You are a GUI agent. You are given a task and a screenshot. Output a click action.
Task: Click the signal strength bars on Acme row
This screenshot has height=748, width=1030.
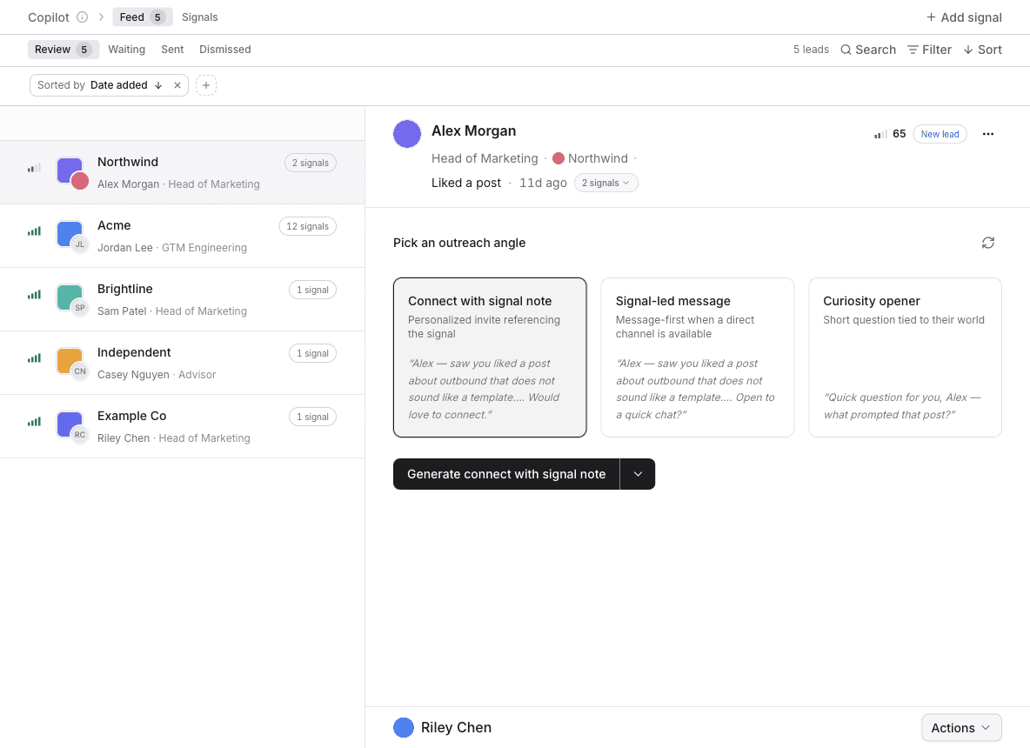(x=34, y=231)
